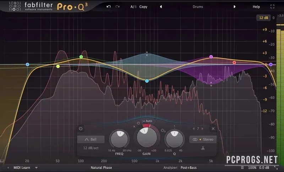Screen dimensions: 284x172
Task: Click the 100% gain scale value
Action: pos(252,168)
